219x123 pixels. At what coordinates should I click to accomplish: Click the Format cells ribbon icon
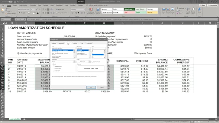172,9
